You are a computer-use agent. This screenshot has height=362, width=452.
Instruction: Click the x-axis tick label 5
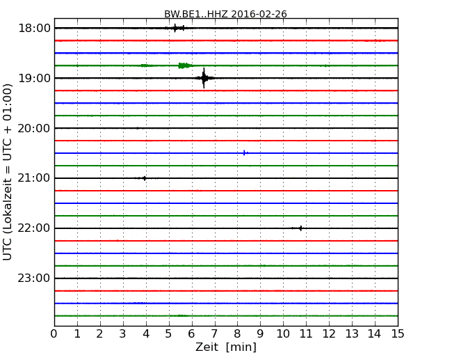[169, 333]
